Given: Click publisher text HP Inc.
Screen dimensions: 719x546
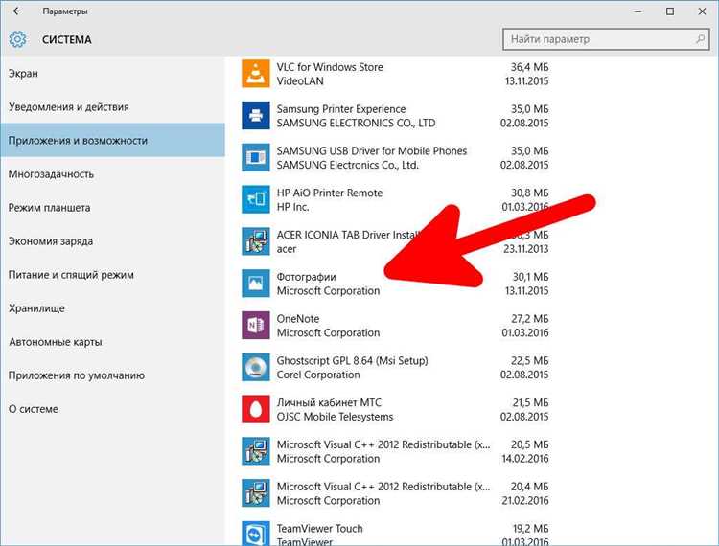Looking at the screenshot, I should (292, 207).
